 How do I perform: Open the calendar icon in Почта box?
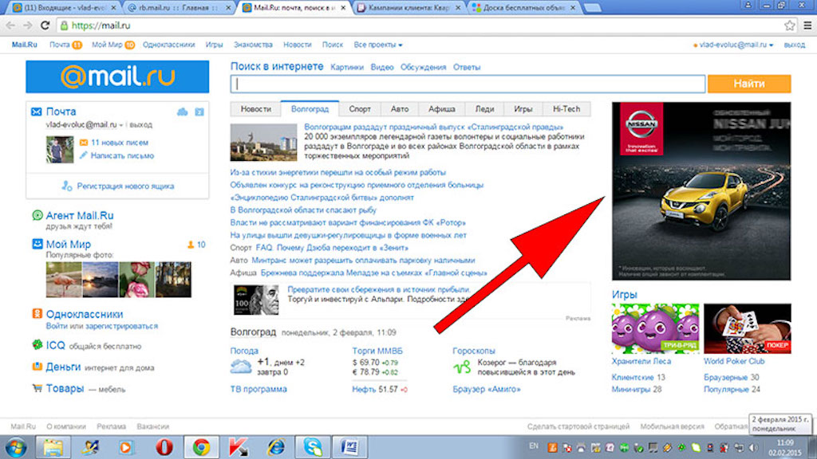(x=199, y=112)
